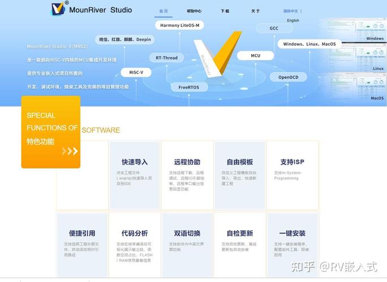Open the 关于 menu item
The height and width of the screenshot is (282, 387).
[255, 11]
